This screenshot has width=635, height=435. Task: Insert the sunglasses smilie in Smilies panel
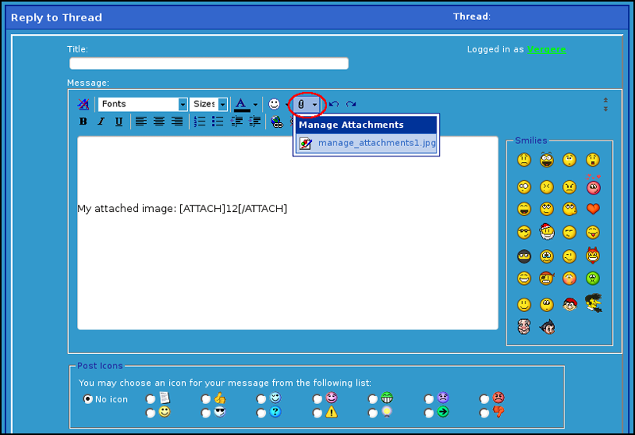point(524,233)
